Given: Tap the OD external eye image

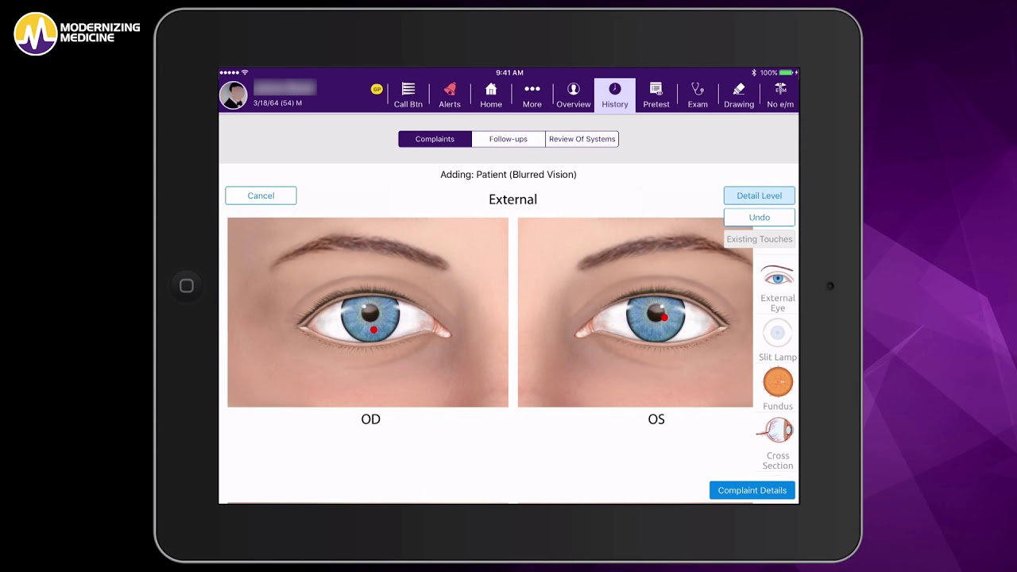Looking at the screenshot, I should (368, 312).
